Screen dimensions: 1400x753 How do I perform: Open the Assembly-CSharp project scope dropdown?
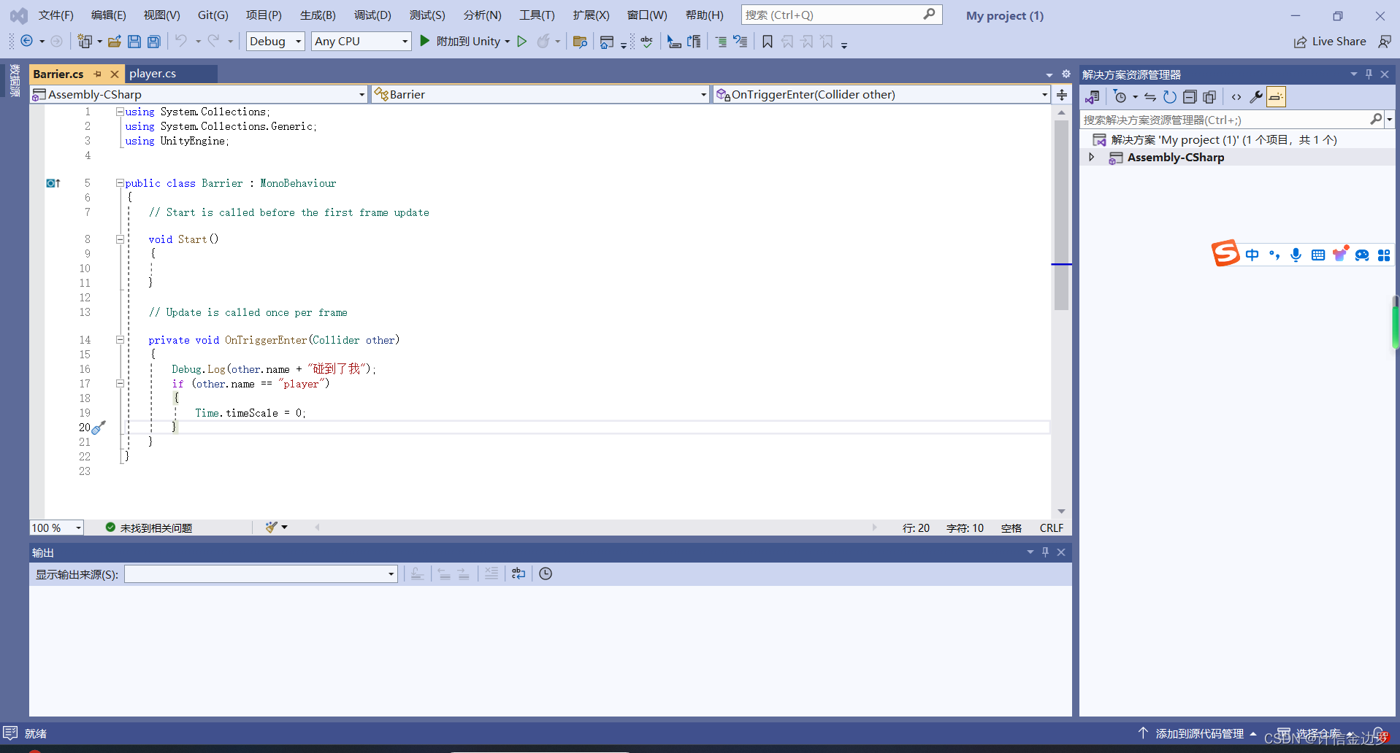pos(199,94)
